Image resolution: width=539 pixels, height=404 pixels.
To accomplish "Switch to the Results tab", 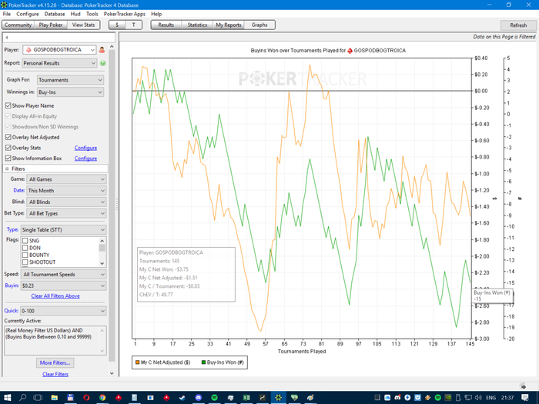I will click(x=166, y=25).
